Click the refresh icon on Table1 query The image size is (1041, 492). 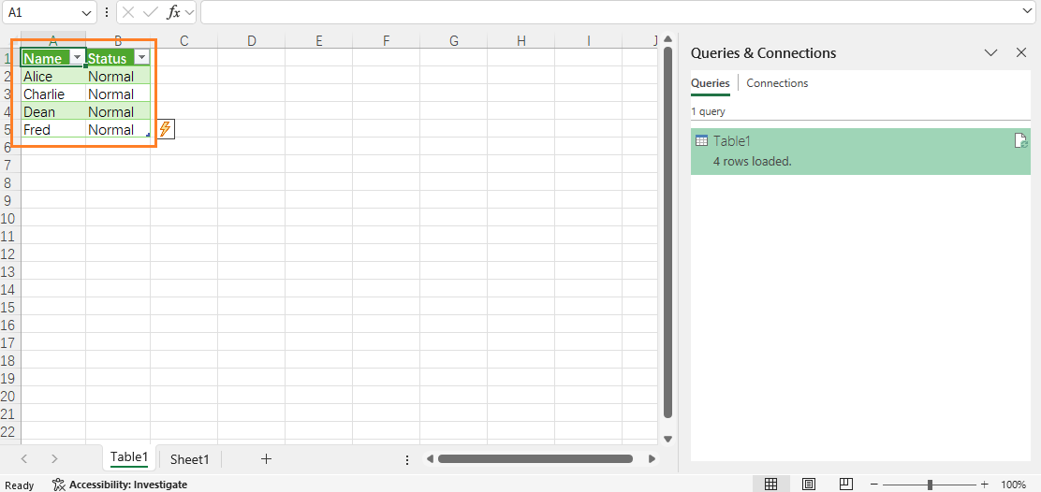[1021, 140]
